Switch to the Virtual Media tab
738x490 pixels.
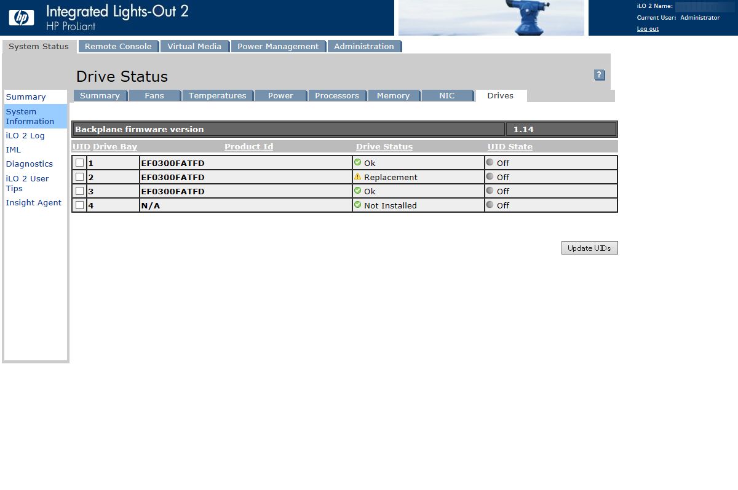(194, 46)
